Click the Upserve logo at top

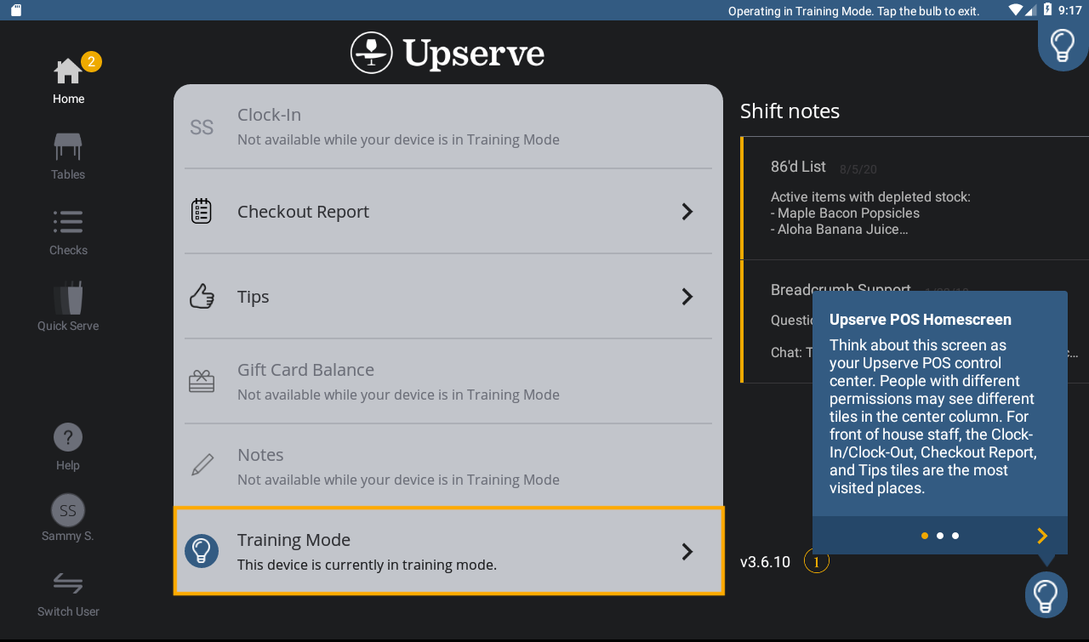coord(448,53)
